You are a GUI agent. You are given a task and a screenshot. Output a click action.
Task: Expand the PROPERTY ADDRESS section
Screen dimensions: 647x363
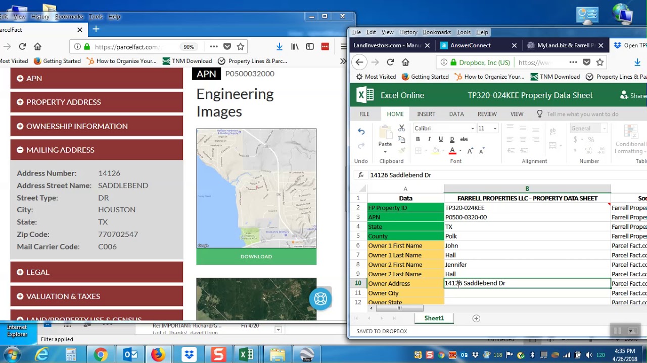pos(97,102)
